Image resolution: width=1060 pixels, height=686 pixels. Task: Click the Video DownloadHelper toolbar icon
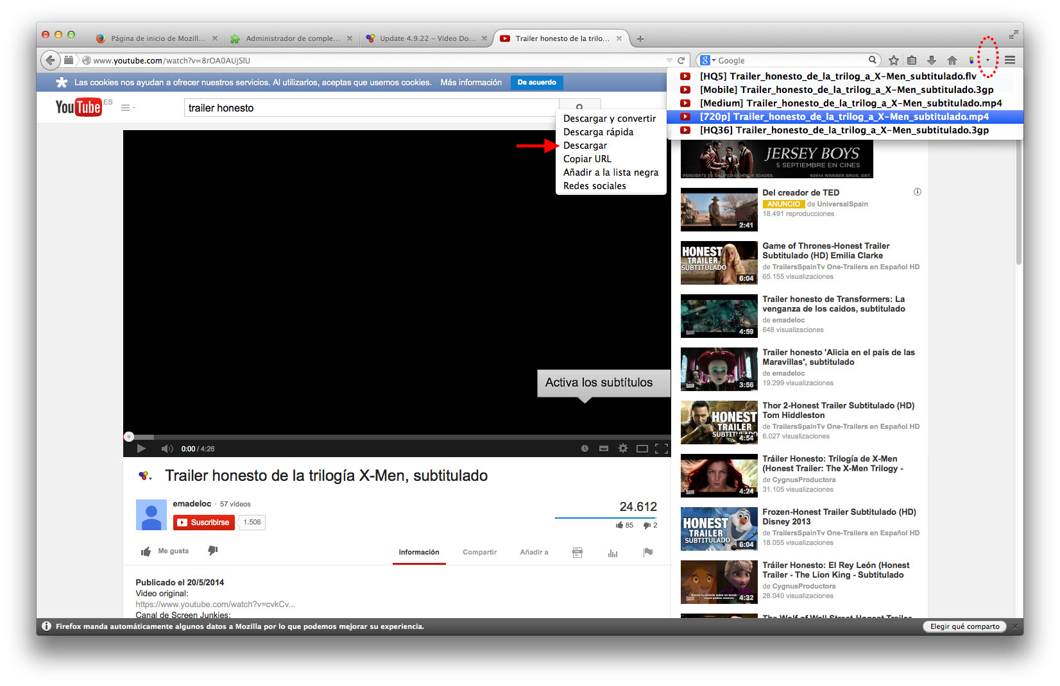[x=972, y=60]
